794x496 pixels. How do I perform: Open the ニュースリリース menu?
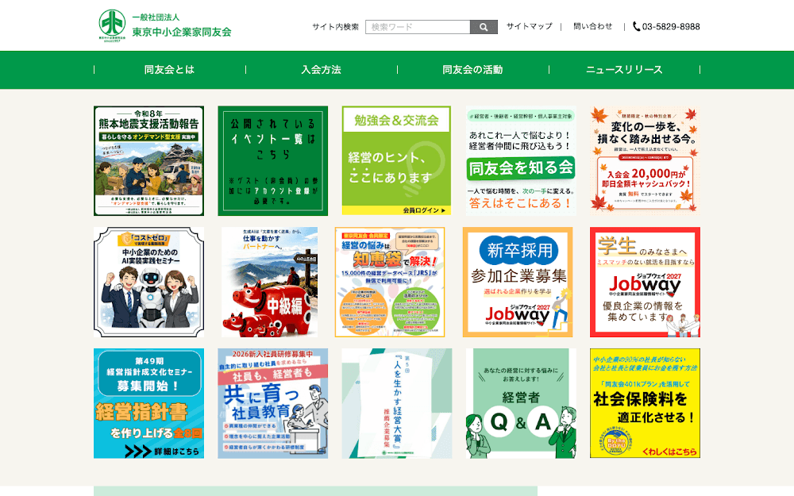(x=624, y=70)
